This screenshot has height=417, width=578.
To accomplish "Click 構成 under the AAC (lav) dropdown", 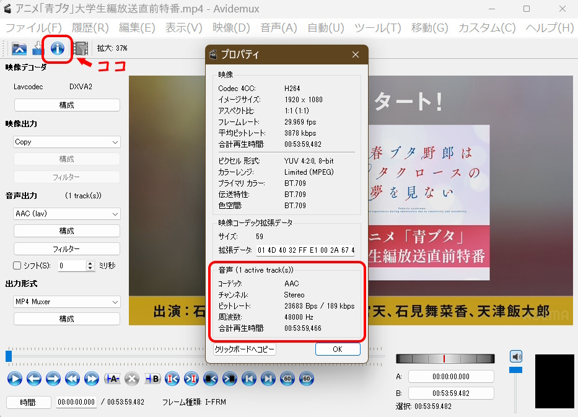I will [x=67, y=231].
